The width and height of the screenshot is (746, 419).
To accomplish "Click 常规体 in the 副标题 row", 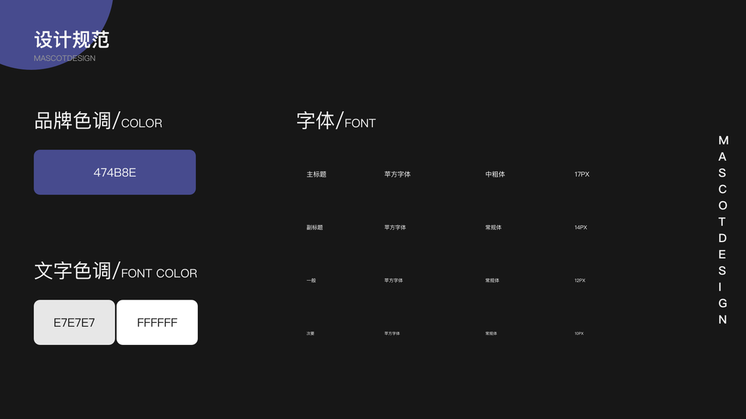I will [494, 228].
